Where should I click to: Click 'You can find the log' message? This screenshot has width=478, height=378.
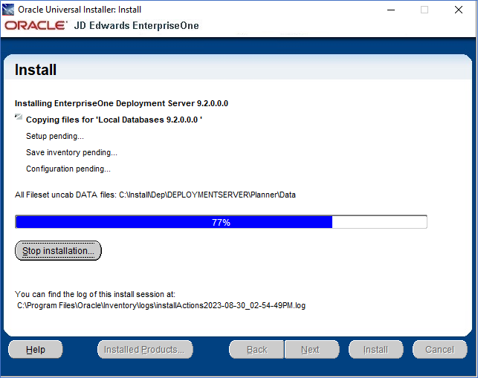click(95, 294)
